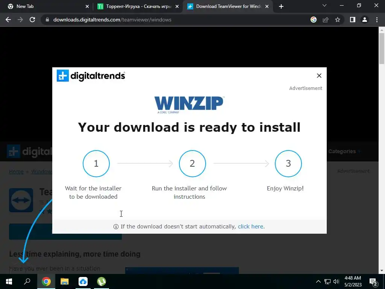Open Chrome's three-dot menu
The height and width of the screenshot is (289, 385).
click(x=377, y=20)
